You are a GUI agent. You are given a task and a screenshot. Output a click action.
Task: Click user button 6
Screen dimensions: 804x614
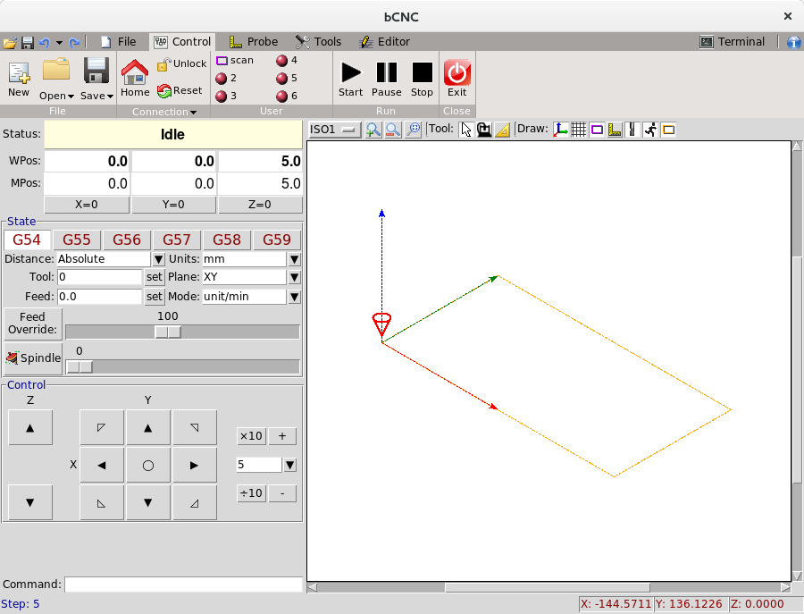[x=287, y=96]
